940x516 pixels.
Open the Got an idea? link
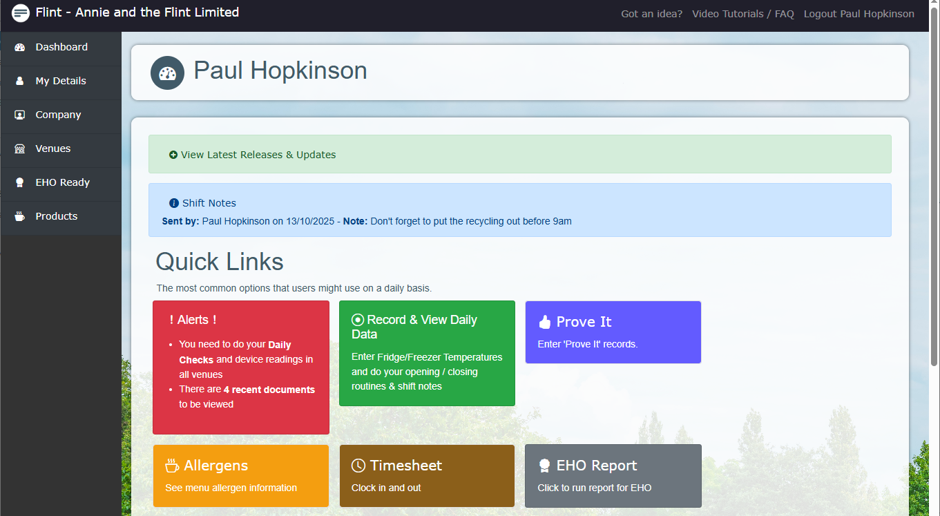(651, 14)
